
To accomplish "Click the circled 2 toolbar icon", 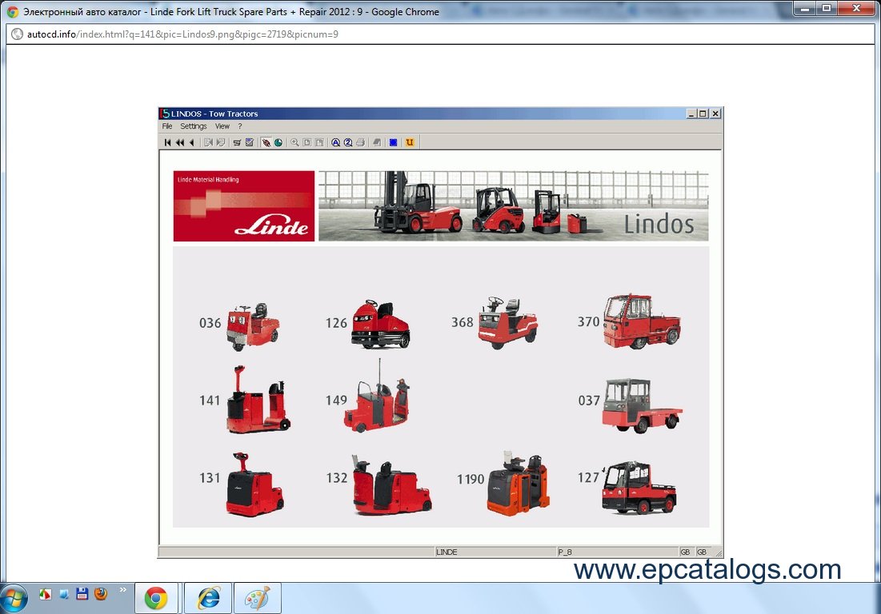I will (348, 142).
